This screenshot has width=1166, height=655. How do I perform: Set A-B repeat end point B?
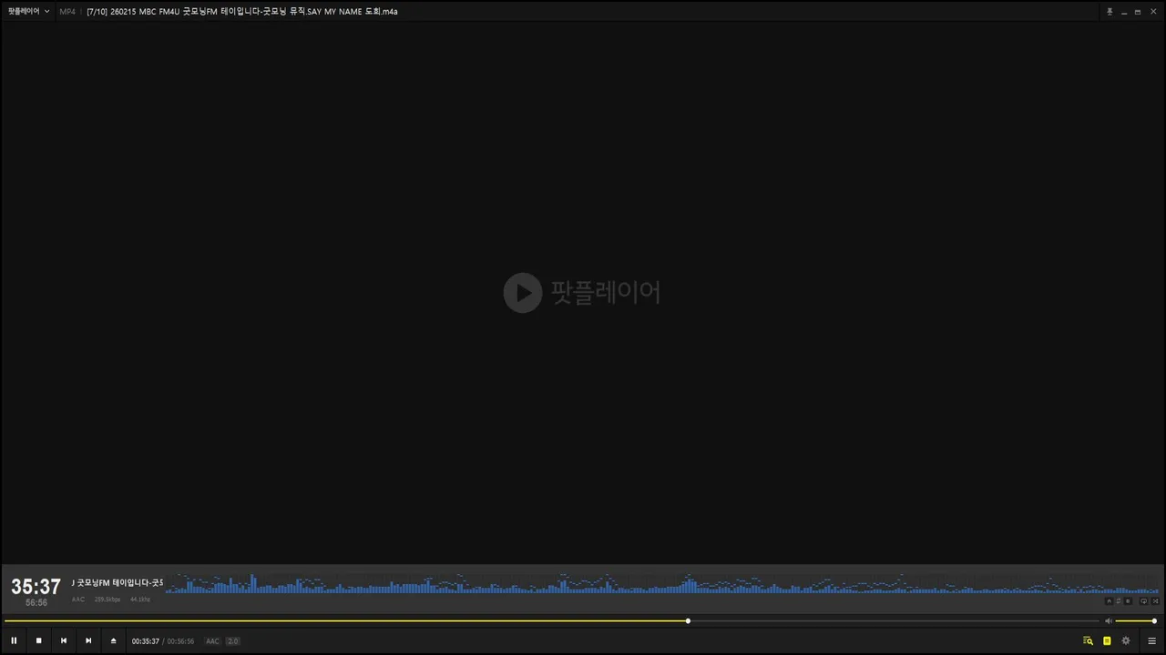pos(1128,601)
